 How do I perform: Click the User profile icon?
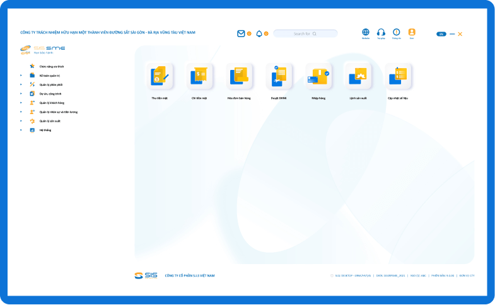point(412,32)
